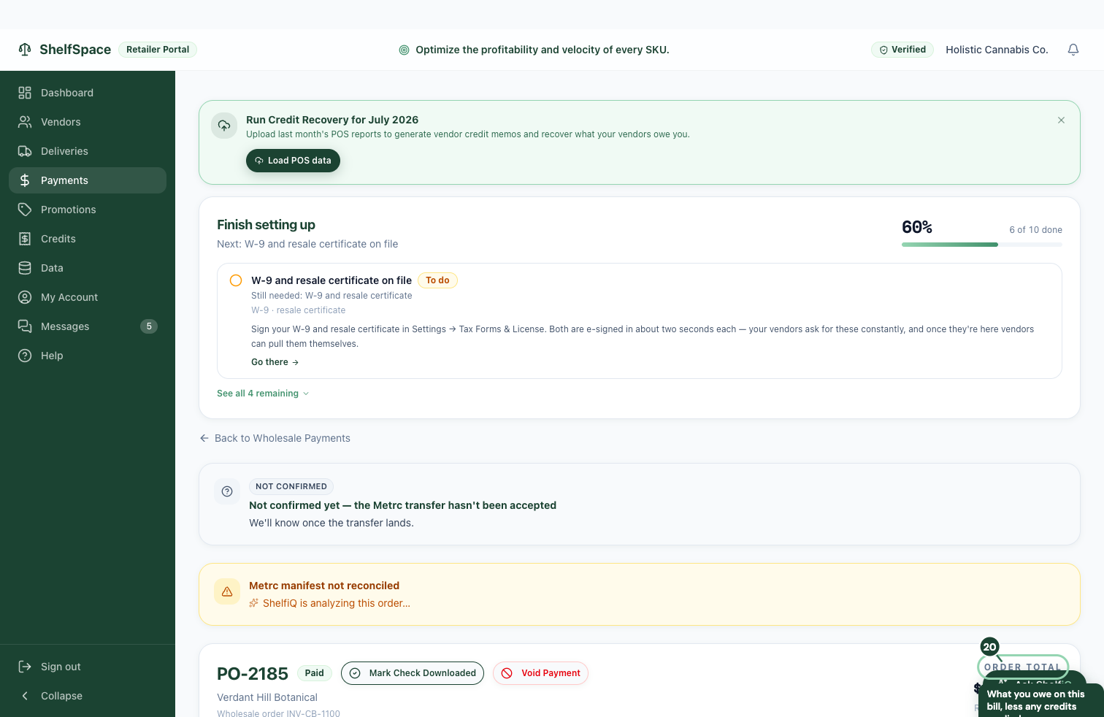Click the Vendors people icon
Image resolution: width=1104 pixels, height=717 pixels.
[x=25, y=122]
